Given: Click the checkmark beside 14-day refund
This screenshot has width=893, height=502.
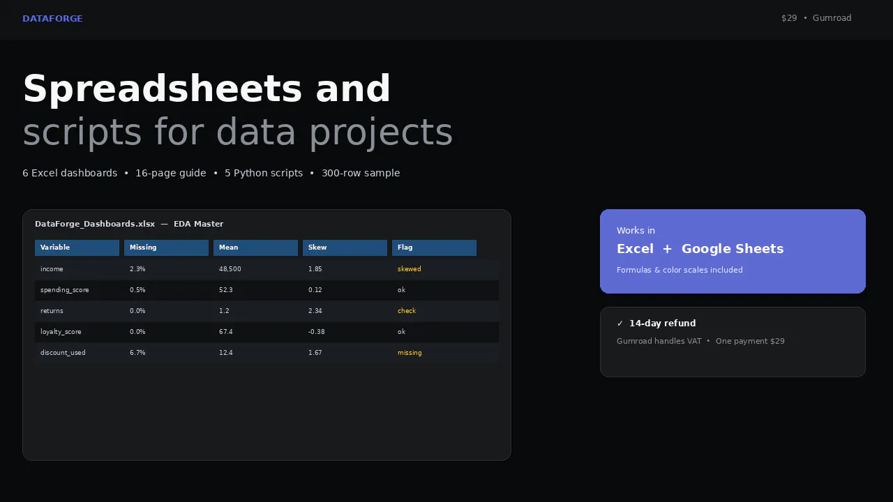Looking at the screenshot, I should (620, 324).
